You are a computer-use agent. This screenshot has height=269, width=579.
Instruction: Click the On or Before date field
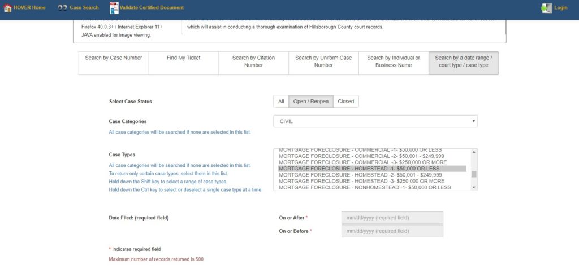point(392,231)
